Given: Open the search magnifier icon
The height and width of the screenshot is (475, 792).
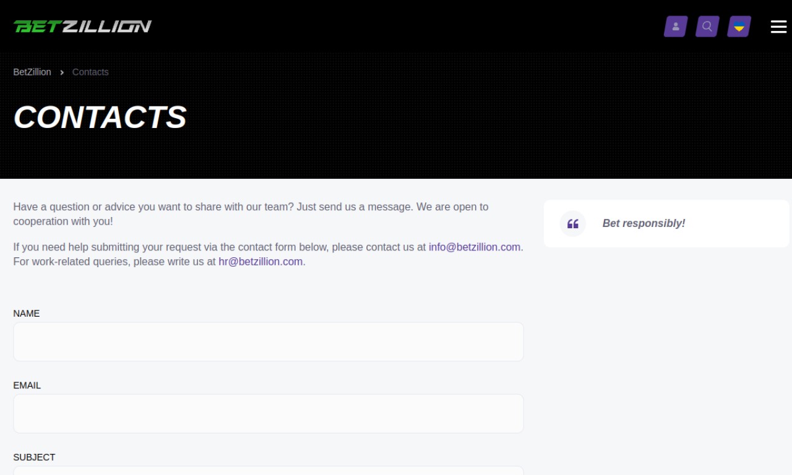Looking at the screenshot, I should coord(707,27).
